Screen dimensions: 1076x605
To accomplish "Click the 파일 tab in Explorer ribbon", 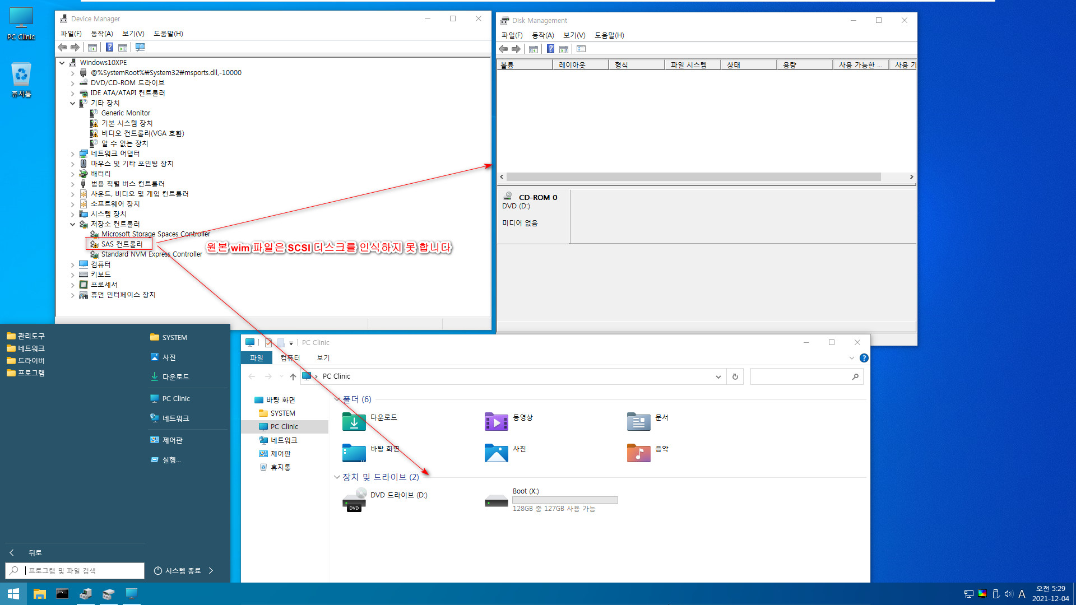I will [257, 358].
